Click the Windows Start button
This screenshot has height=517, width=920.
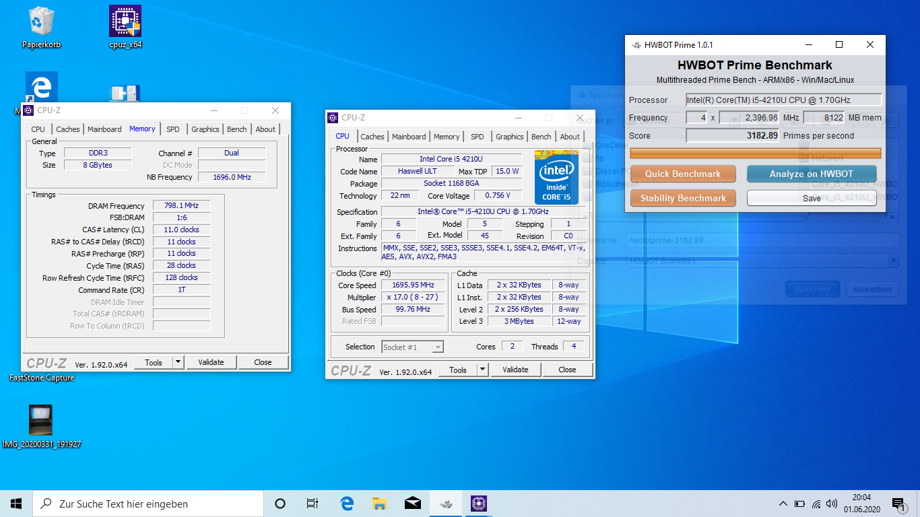click(x=16, y=504)
